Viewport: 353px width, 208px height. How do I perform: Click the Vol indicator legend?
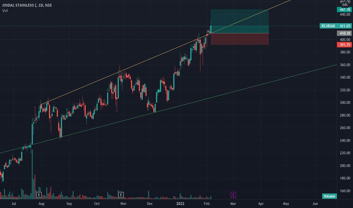[5, 11]
